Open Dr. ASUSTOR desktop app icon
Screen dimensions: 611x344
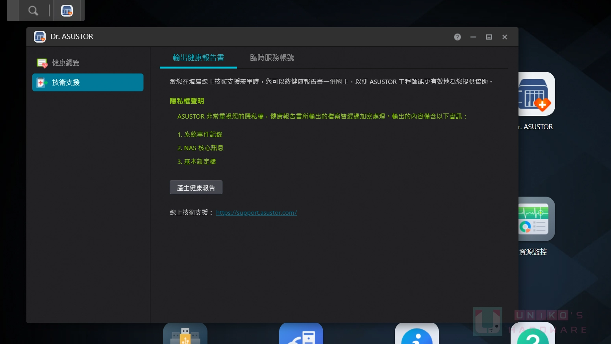point(537,94)
